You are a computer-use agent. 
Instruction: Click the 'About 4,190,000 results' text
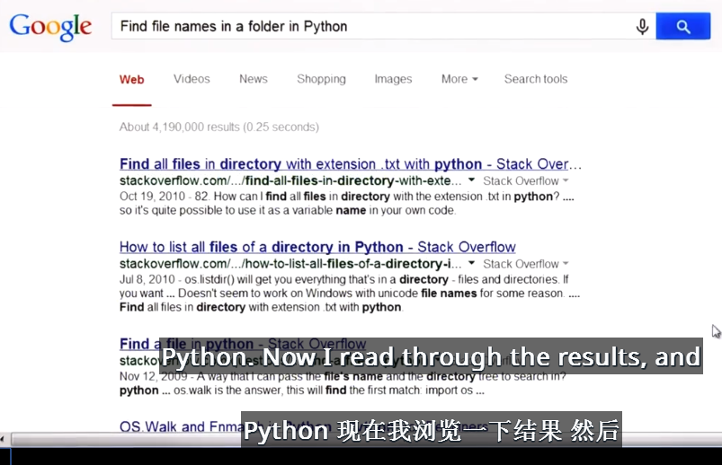coord(218,127)
